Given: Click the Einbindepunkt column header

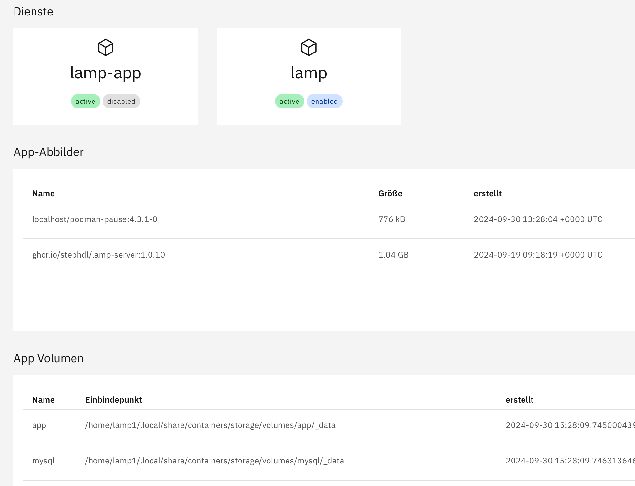Looking at the screenshot, I should coord(113,400).
